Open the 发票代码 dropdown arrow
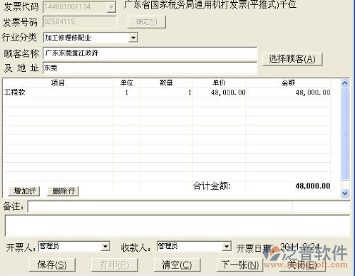The width and height of the screenshot is (355, 276). click(110, 7)
